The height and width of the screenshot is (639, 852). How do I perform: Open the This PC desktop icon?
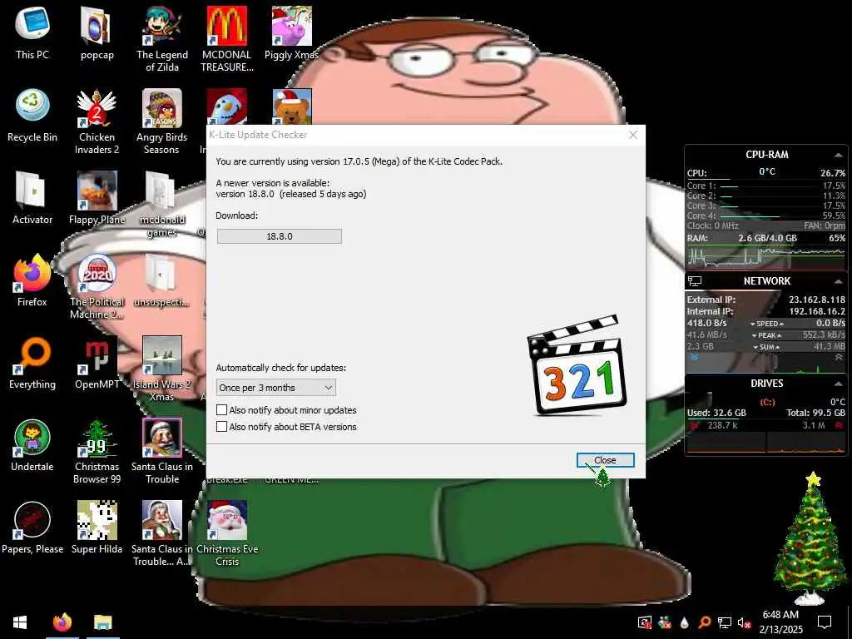(x=32, y=32)
